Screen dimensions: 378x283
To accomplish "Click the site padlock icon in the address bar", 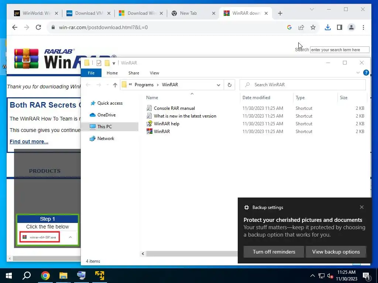I will tap(53, 27).
